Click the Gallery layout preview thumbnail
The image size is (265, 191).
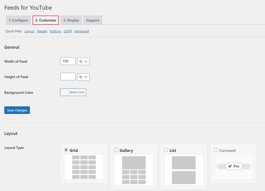tap(134, 170)
